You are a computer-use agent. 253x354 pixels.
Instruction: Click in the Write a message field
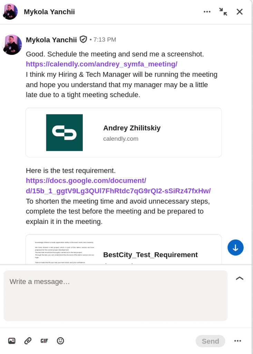point(115,296)
